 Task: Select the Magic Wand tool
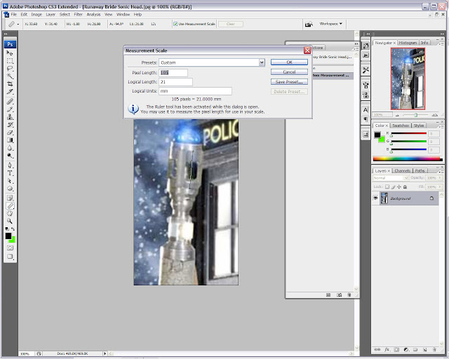pos(10,76)
